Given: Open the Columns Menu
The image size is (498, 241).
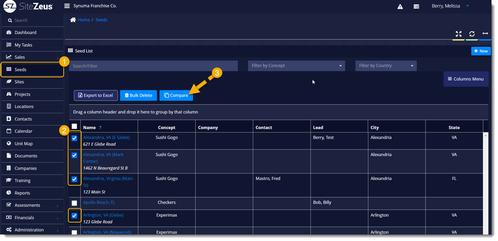Looking at the screenshot, I should click(466, 79).
